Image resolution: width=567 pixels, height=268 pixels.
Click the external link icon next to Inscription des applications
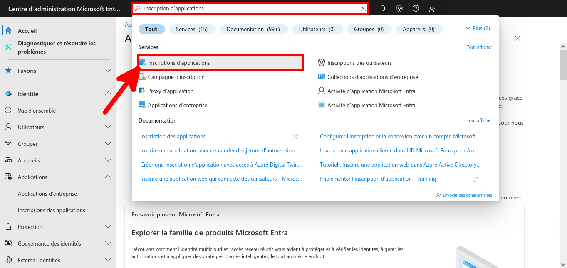[x=295, y=136]
